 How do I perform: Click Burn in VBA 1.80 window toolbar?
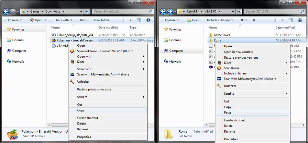244,20
